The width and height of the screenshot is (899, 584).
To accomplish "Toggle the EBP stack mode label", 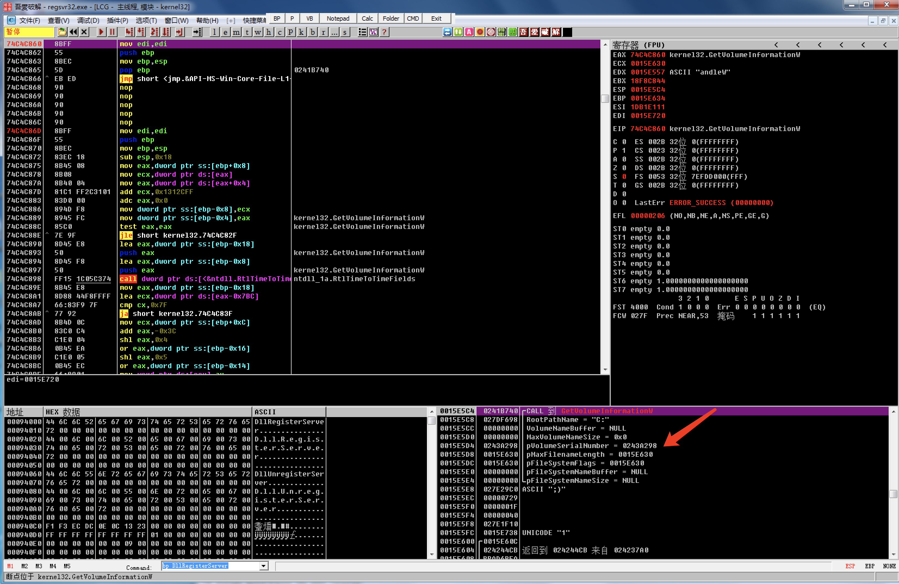I will pos(870,566).
